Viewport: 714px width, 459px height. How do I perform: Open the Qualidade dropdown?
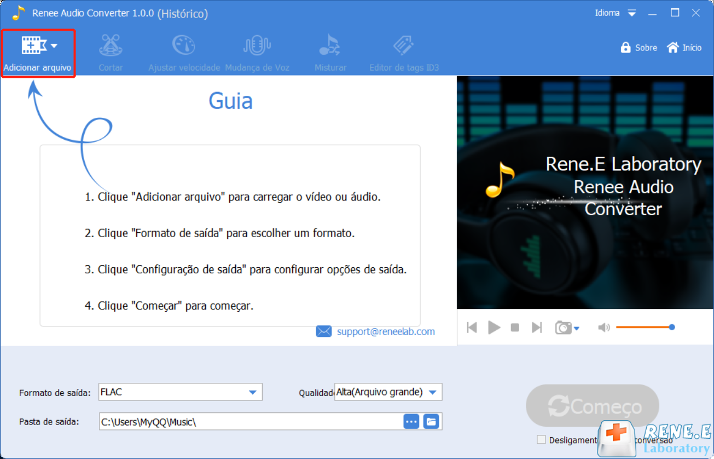pos(388,392)
